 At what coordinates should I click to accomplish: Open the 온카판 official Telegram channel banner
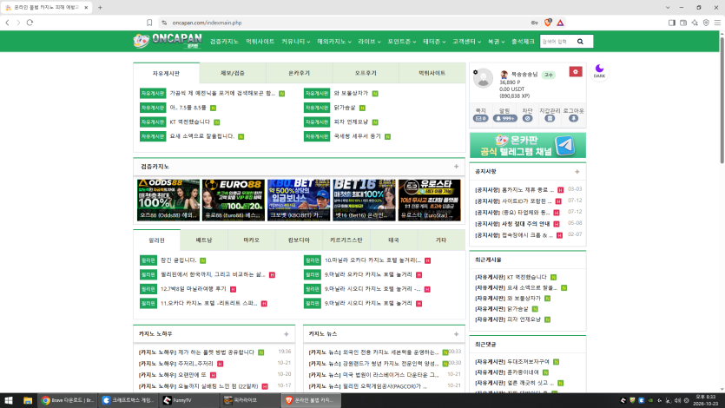(528, 145)
